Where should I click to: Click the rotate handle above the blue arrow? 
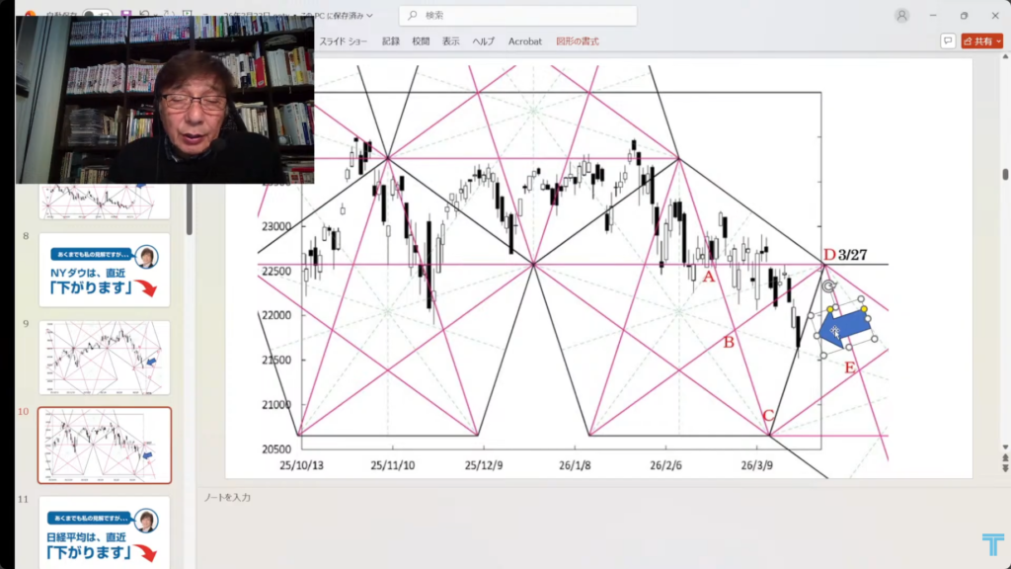click(x=828, y=285)
